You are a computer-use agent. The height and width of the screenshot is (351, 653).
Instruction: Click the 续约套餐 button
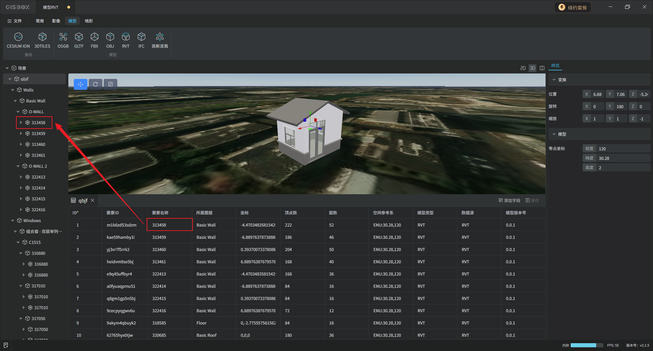click(573, 7)
